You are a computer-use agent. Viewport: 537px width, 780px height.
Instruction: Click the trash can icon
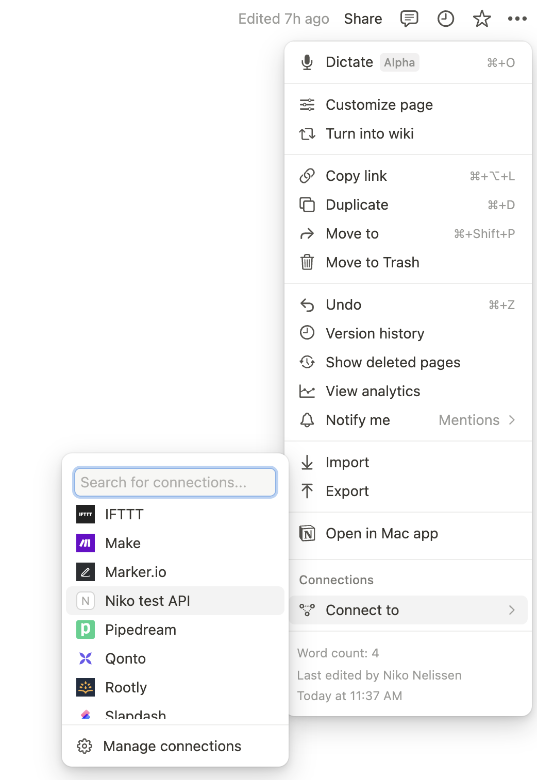point(307,262)
